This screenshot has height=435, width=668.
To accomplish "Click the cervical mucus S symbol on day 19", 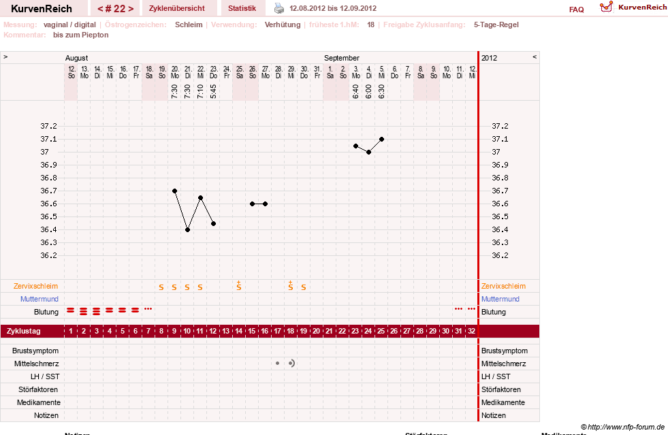I will [x=303, y=287].
